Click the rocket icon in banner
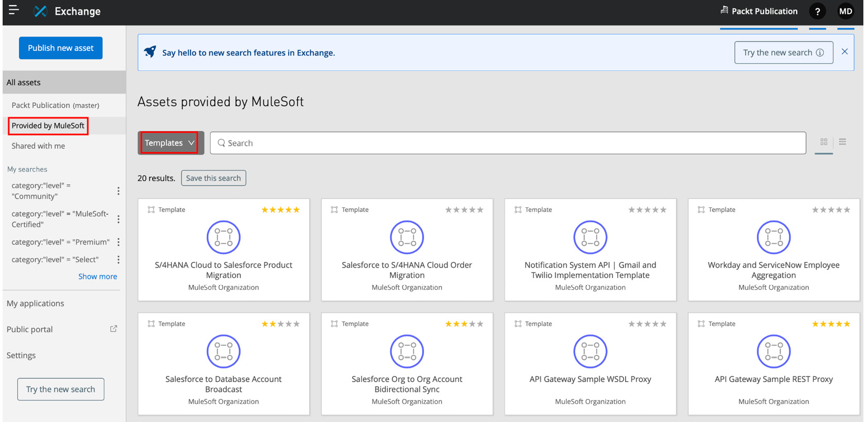The width and height of the screenshot is (866, 422). click(x=150, y=52)
